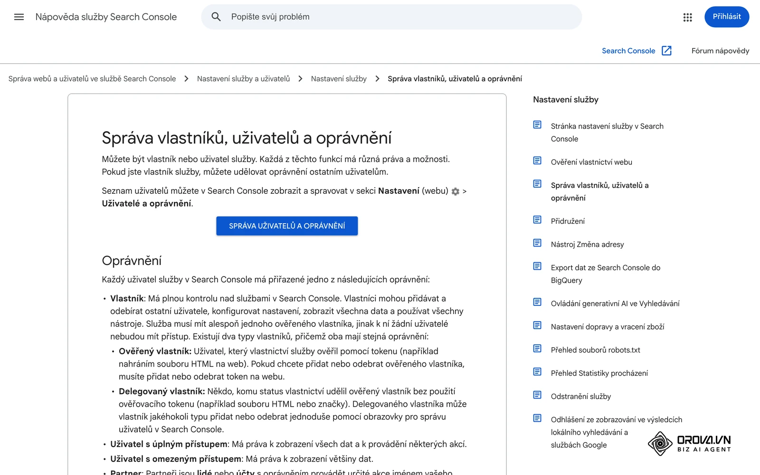Image resolution: width=760 pixels, height=475 pixels.
Task: Open Ověření vlastnictví webu article
Action: tap(591, 162)
